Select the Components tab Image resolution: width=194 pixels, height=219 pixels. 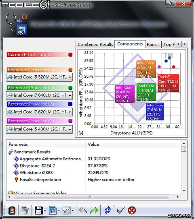(130, 44)
